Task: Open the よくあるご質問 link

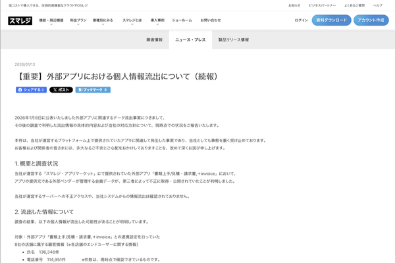Action: (354, 5)
